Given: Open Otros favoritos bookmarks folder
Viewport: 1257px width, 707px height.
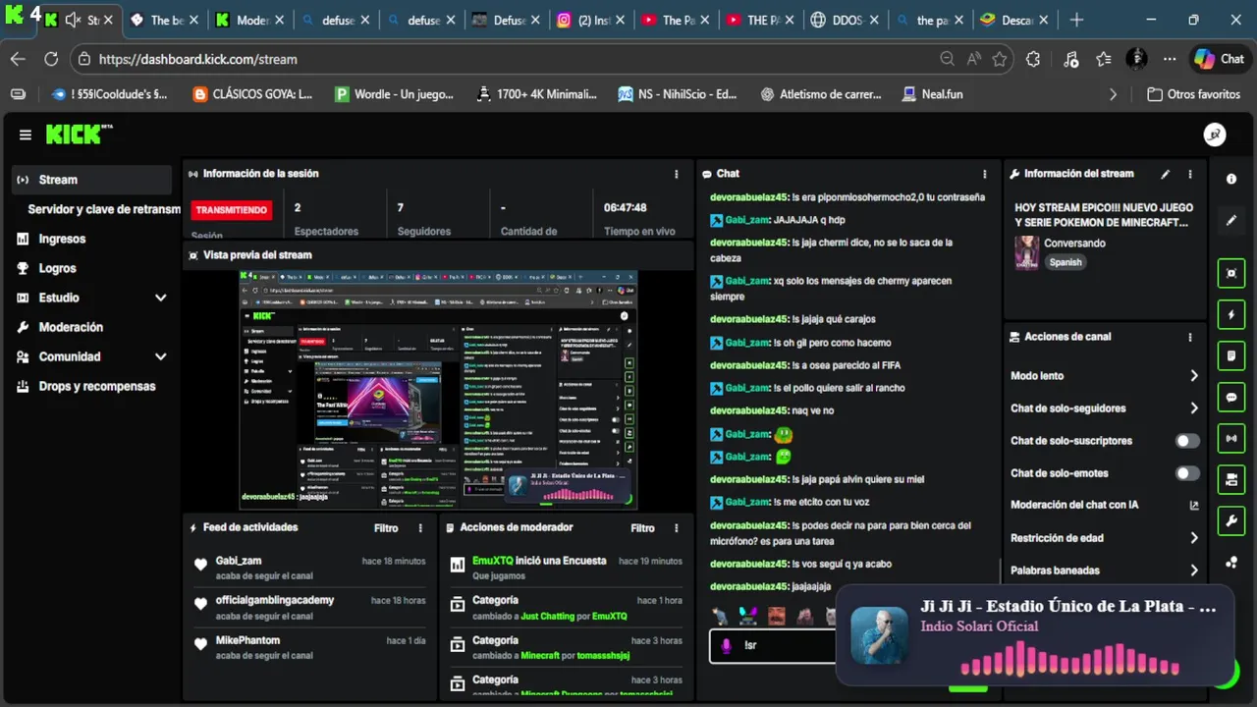Looking at the screenshot, I should [x=1194, y=94].
